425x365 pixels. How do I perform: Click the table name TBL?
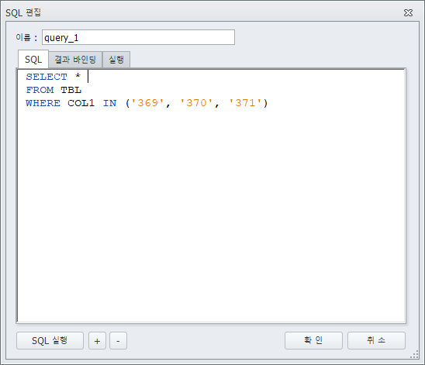[x=71, y=90]
